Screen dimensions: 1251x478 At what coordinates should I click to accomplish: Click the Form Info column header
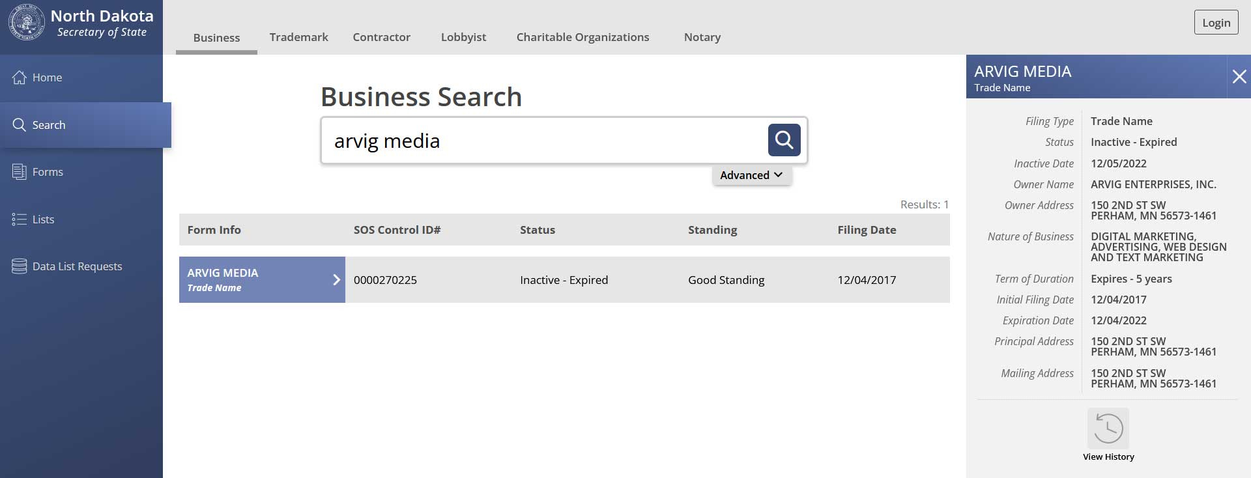pos(214,230)
